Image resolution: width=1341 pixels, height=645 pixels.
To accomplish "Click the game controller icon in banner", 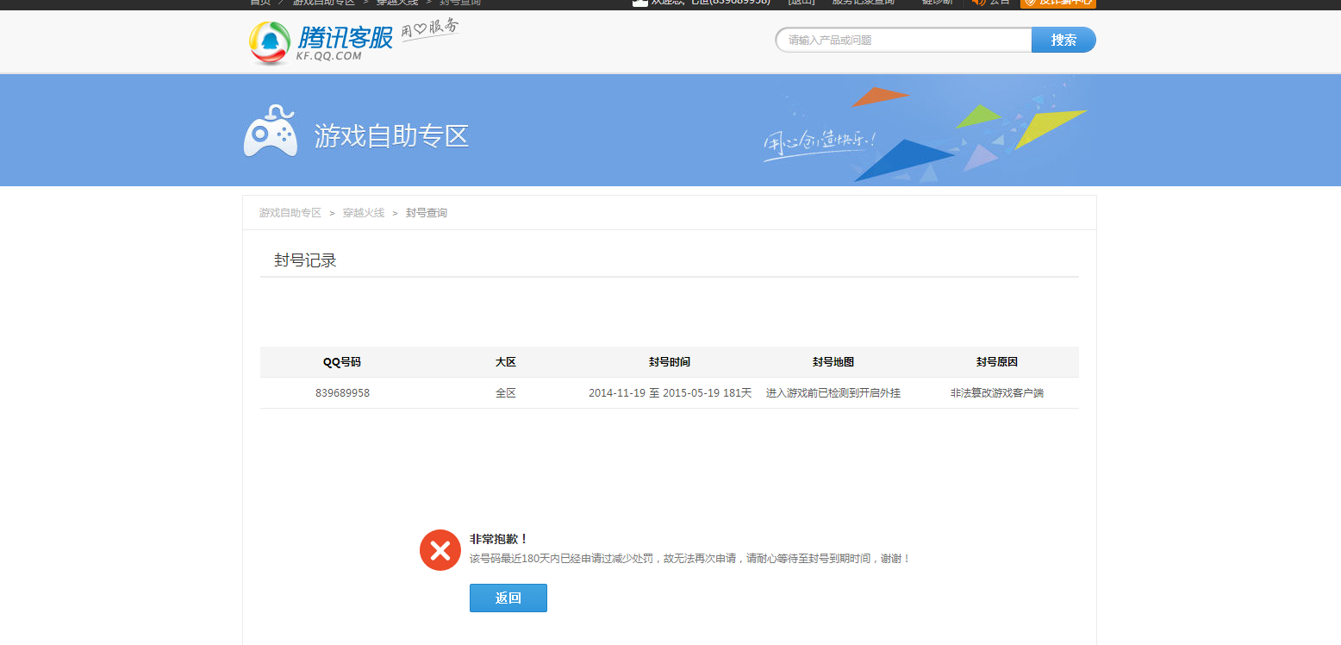I will 271,131.
